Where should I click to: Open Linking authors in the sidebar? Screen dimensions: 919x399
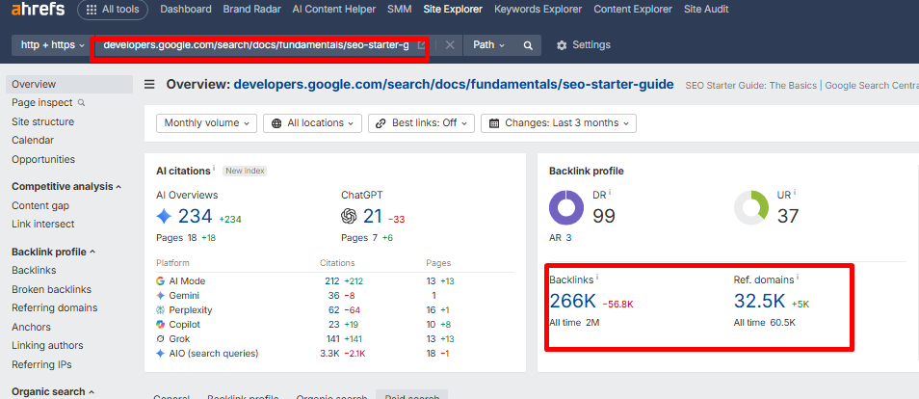pyautogui.click(x=47, y=346)
